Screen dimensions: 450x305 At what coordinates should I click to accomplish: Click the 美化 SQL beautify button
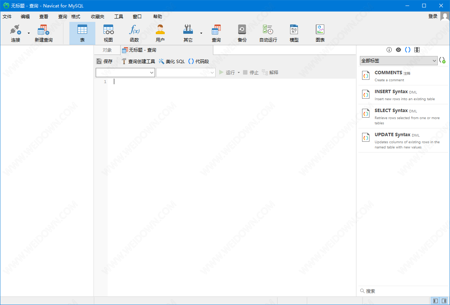(172, 62)
